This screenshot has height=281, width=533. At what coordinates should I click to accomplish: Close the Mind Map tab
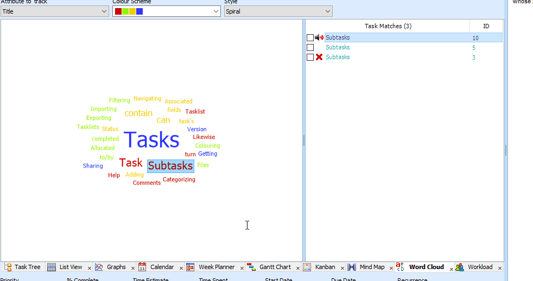(391, 269)
